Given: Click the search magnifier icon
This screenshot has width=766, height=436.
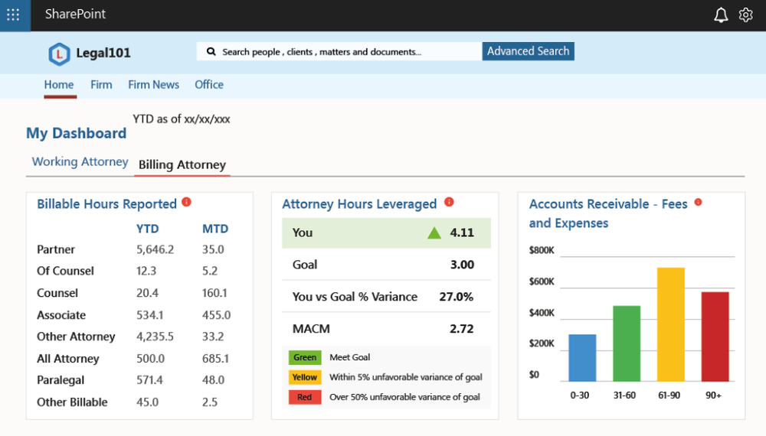Looking at the screenshot, I should [211, 52].
